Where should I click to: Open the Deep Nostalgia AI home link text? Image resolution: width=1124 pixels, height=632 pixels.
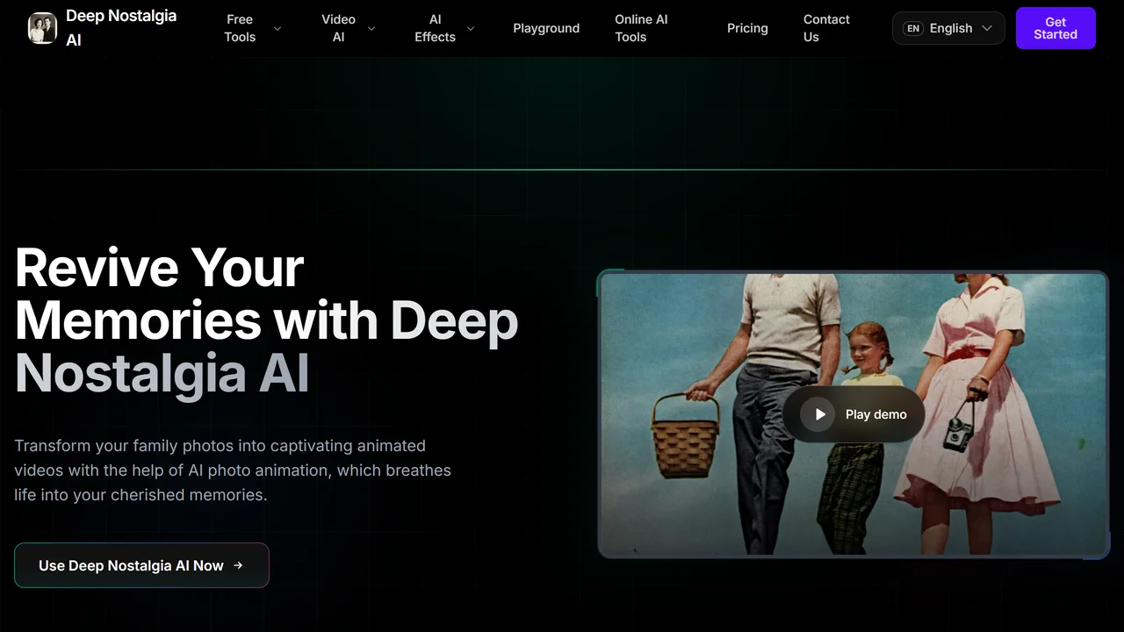[121, 28]
